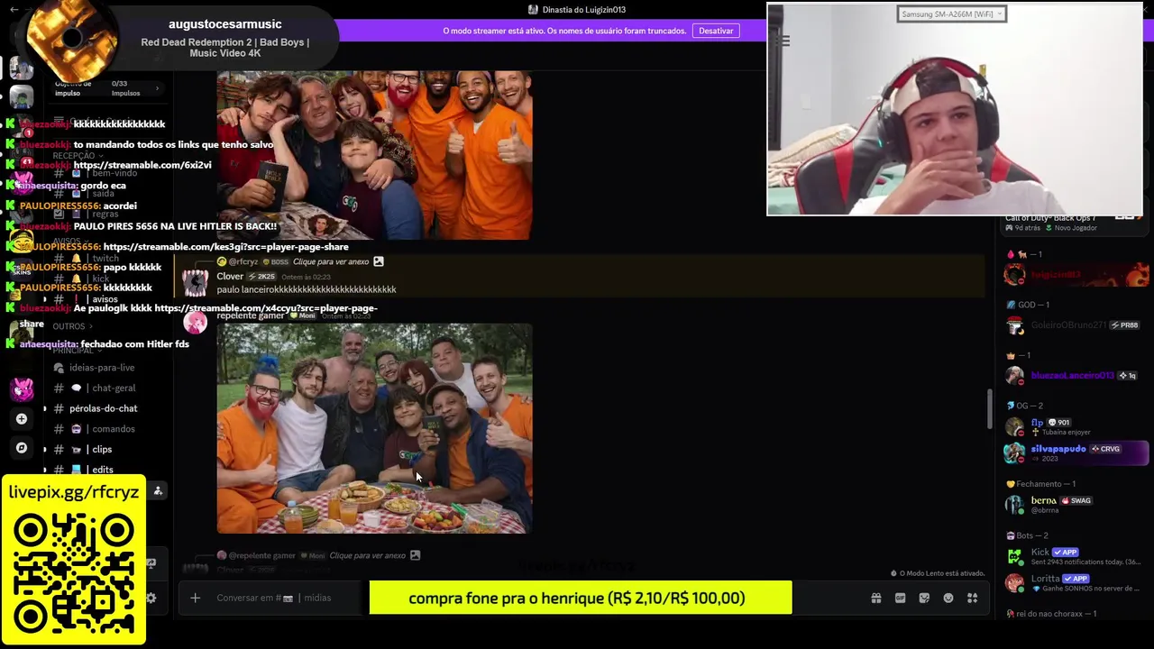Click the streamable.com/6xi2vi link in overlay chat
1154x649 pixels.
tap(142, 165)
